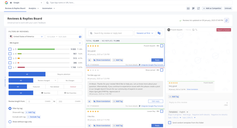Image resolution: width=237 pixels, height=128 pixels.
Task: Open the email envelope icon in header
Action: pyautogui.click(x=188, y=9)
